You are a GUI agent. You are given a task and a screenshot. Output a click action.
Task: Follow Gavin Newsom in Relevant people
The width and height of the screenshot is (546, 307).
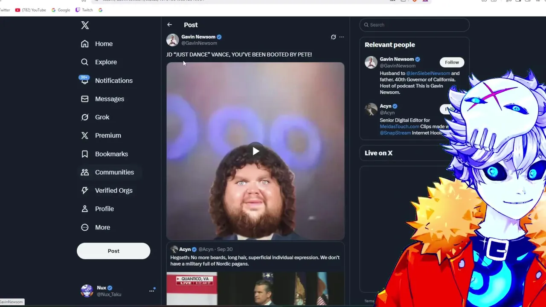452,62
